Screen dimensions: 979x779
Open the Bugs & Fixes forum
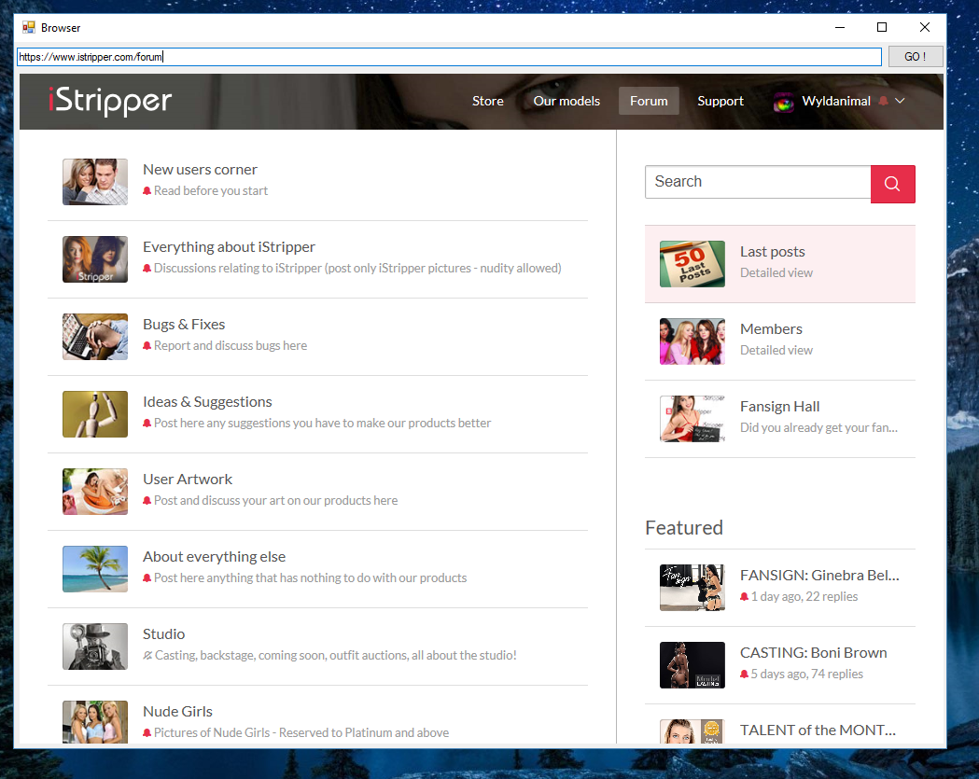pyautogui.click(x=184, y=324)
